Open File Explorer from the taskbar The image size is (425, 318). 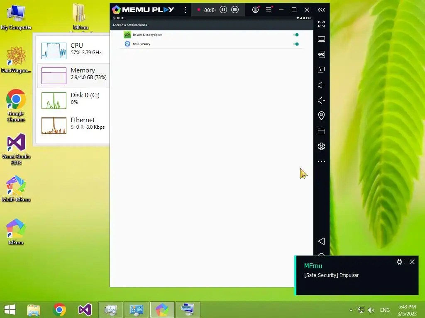34,310
